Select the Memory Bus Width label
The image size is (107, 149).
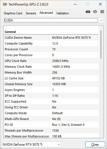(x=18, y=72)
